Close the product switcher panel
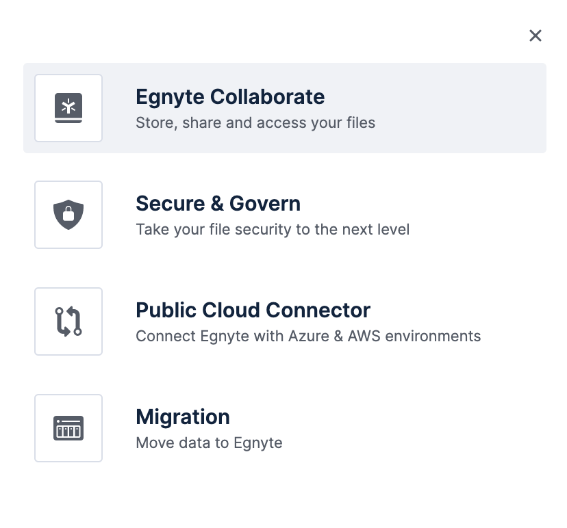The image size is (567, 528). click(x=535, y=36)
